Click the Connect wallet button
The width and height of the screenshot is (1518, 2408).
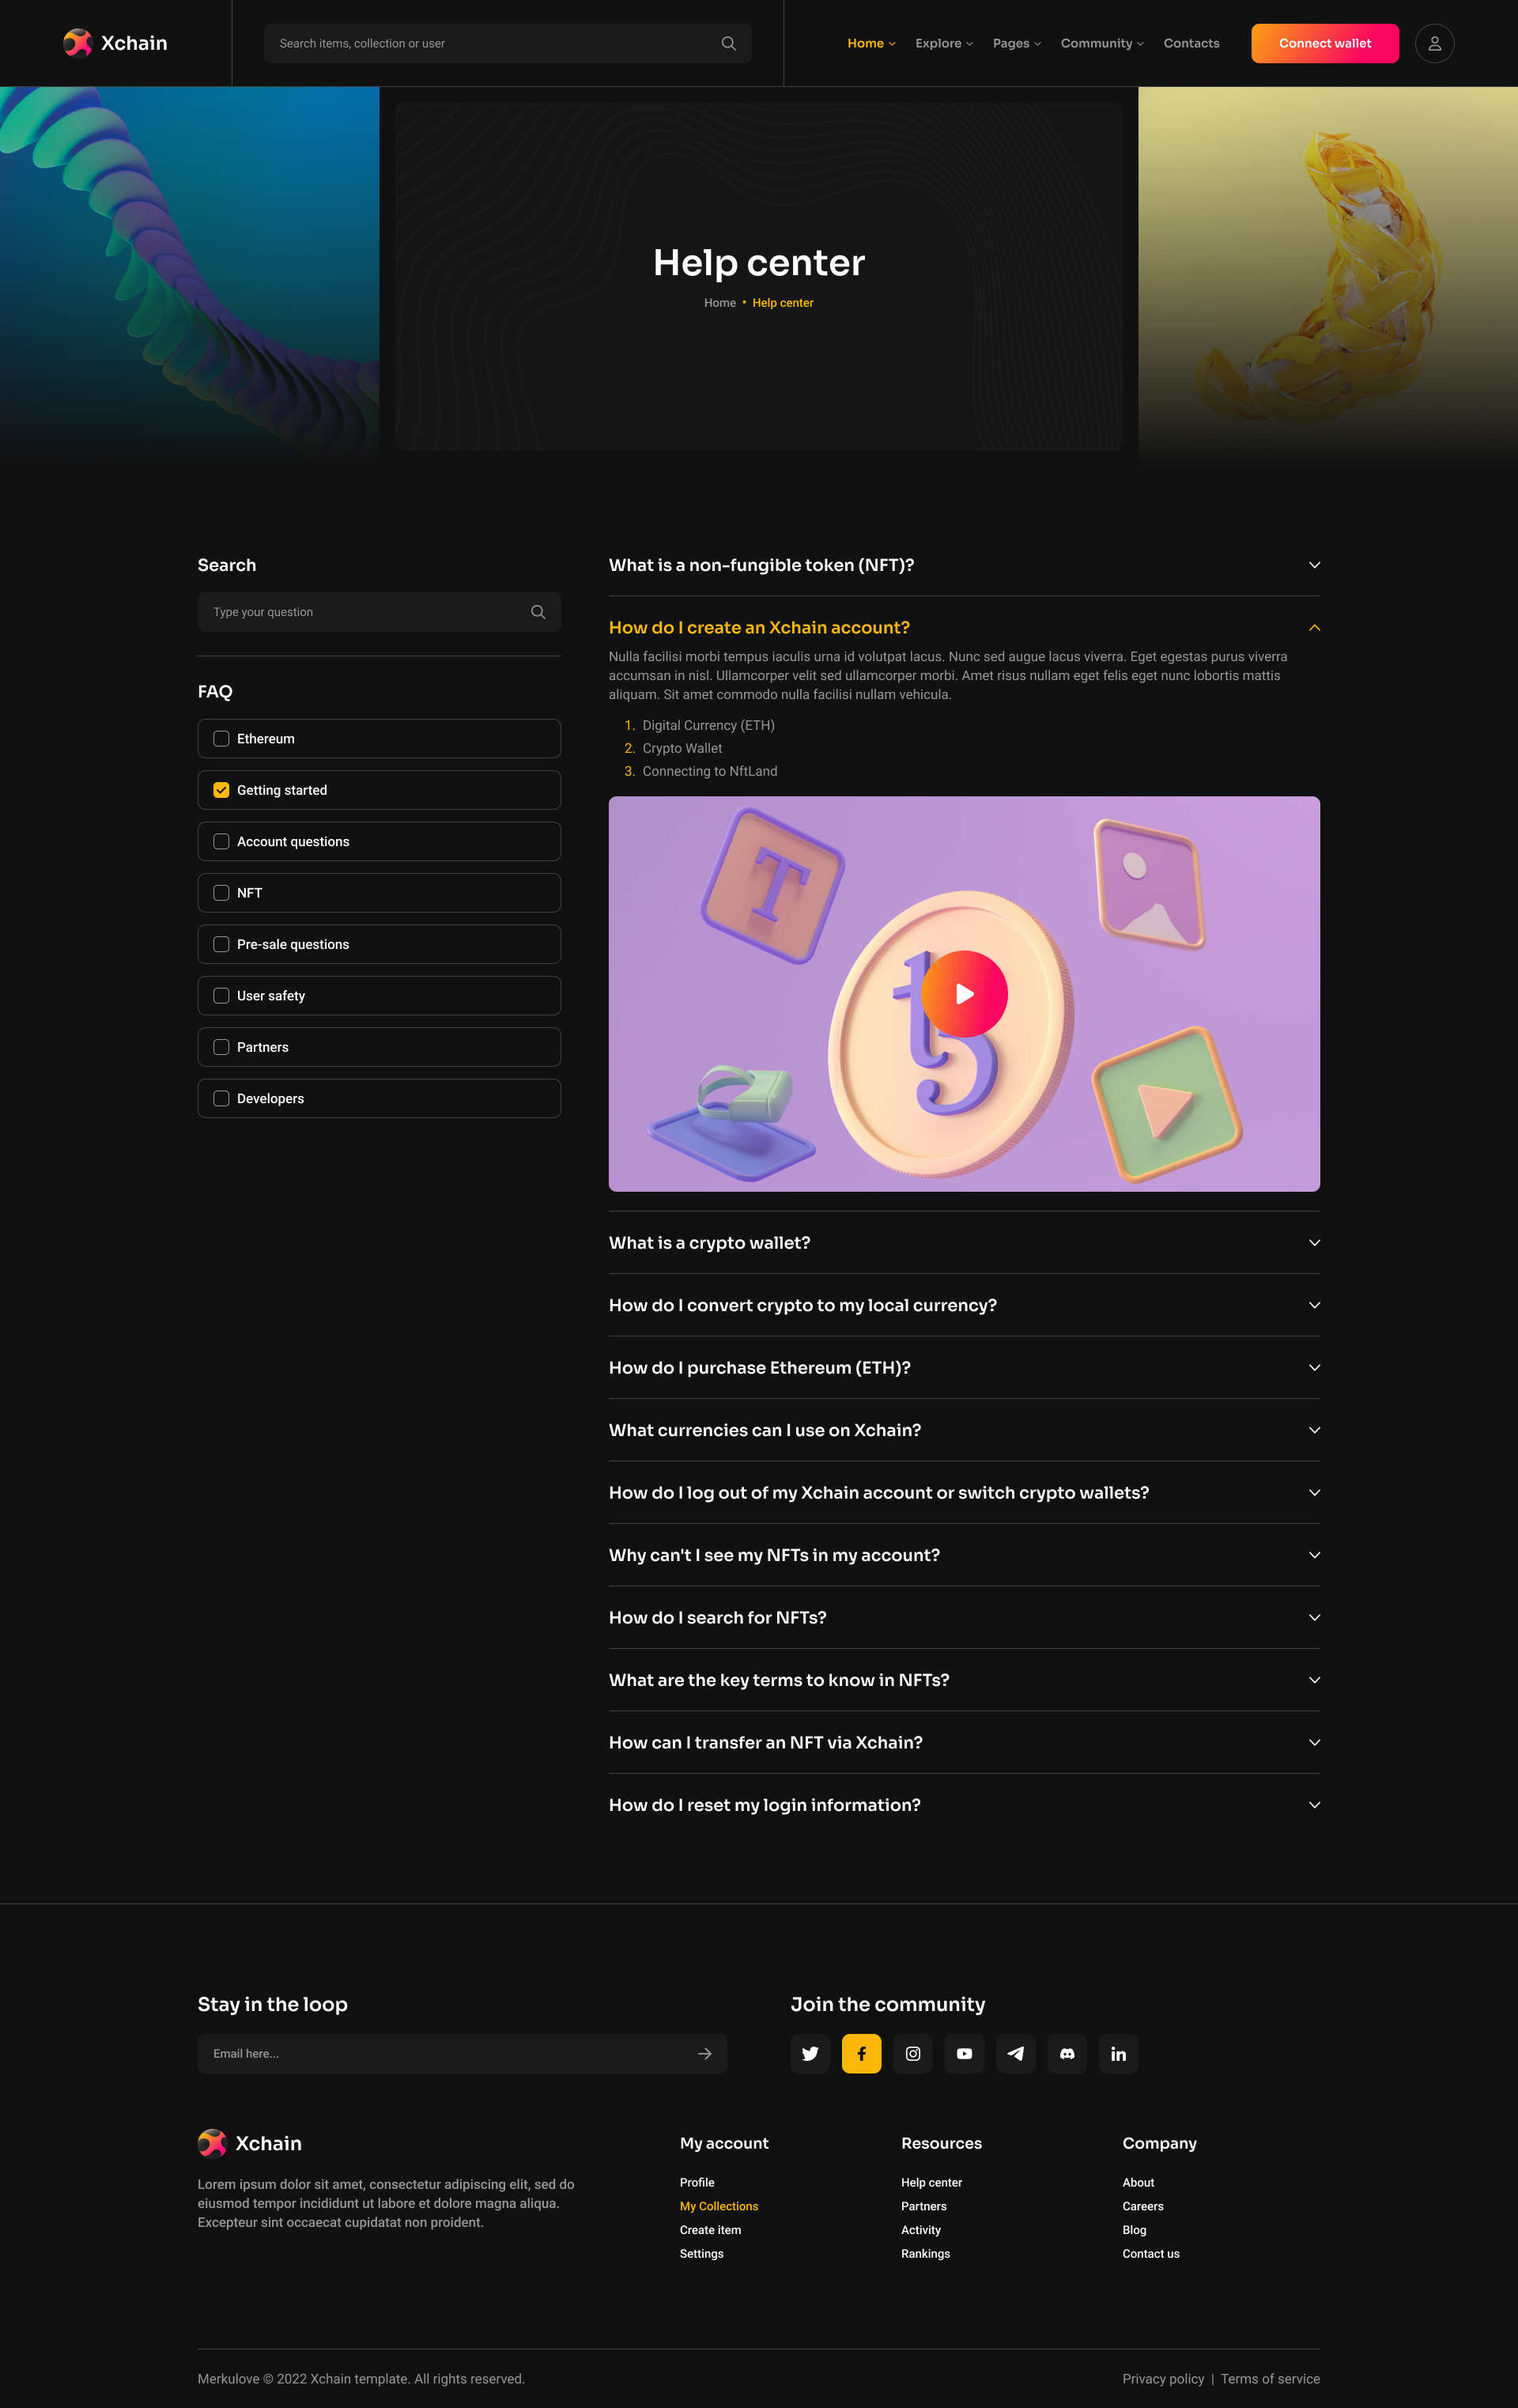coord(1324,43)
